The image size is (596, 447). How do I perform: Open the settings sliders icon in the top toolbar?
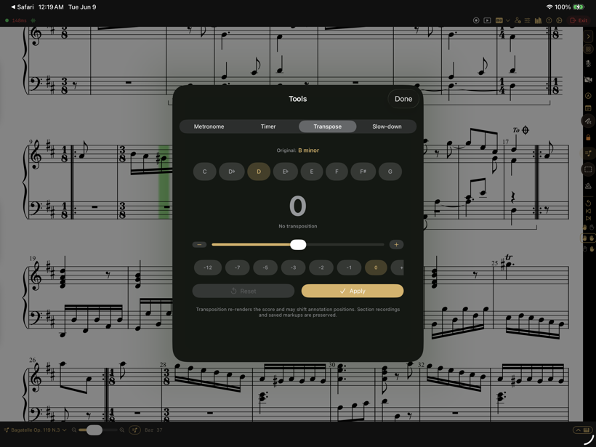click(x=527, y=20)
